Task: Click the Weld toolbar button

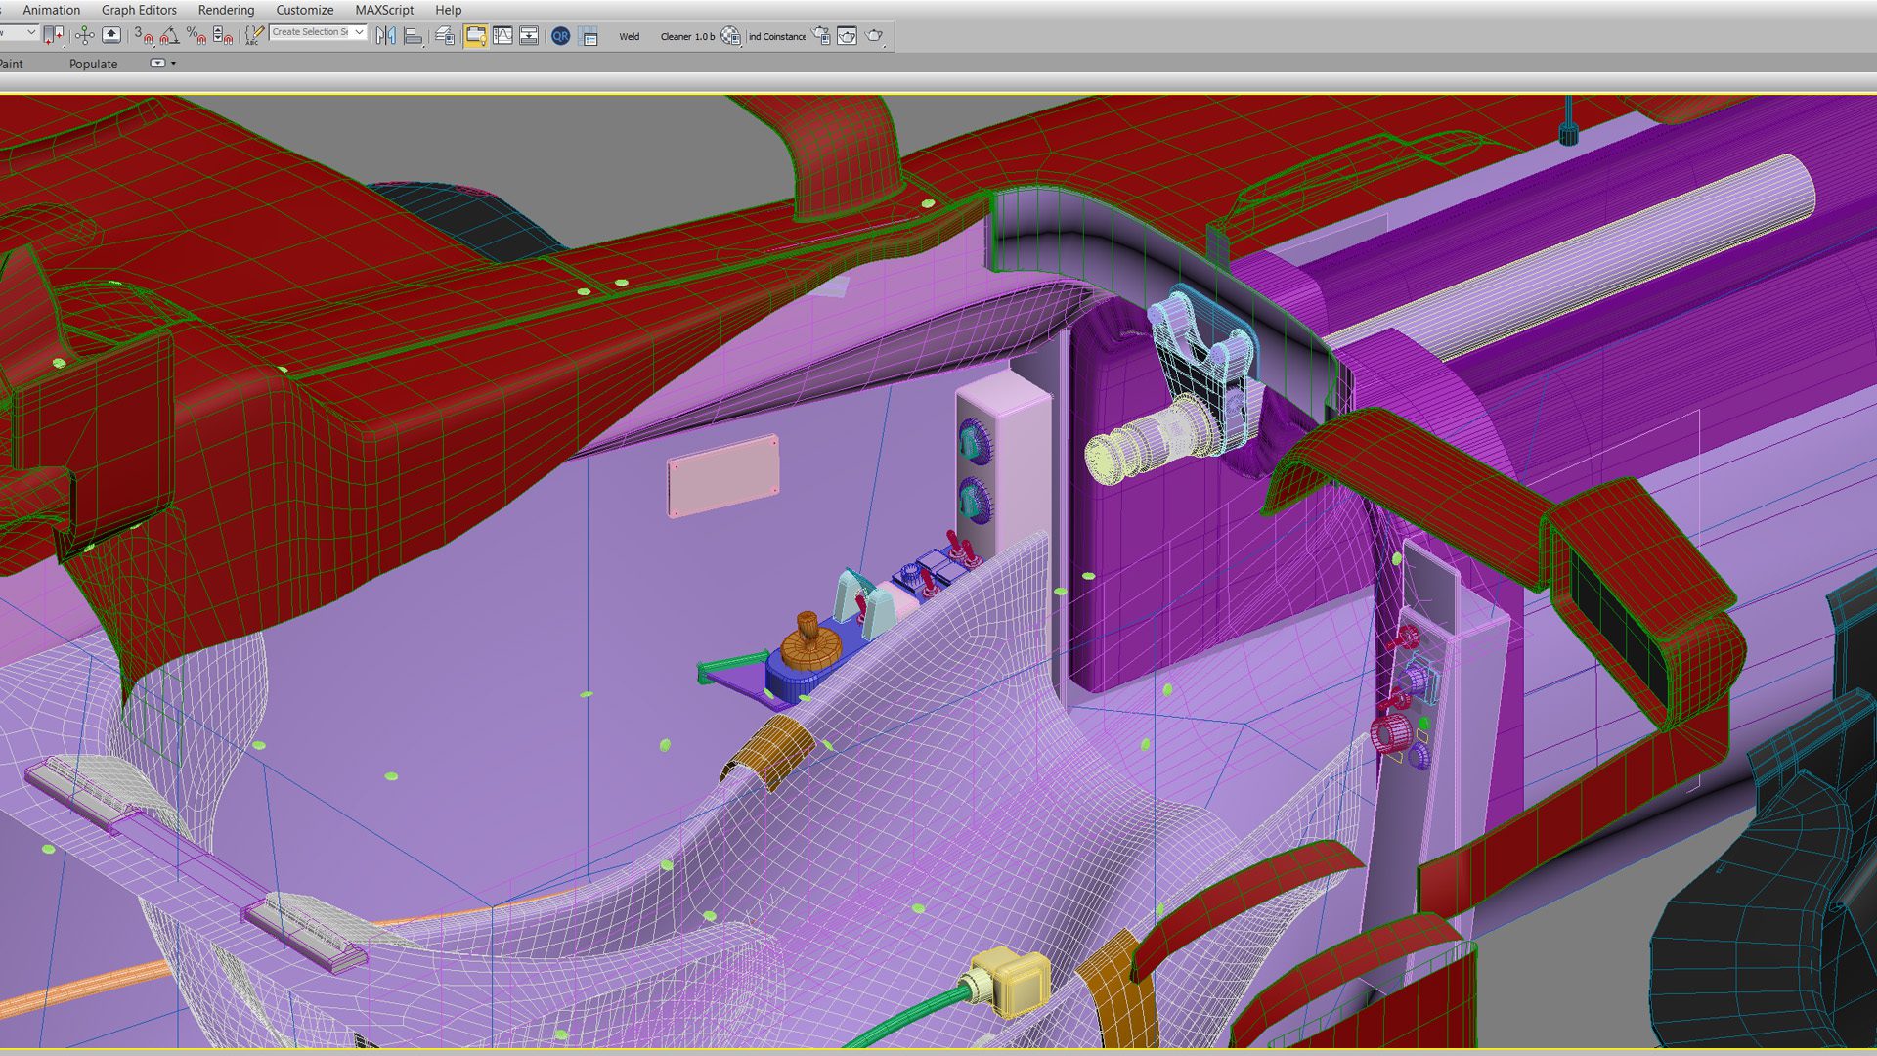Action: pos(629,37)
